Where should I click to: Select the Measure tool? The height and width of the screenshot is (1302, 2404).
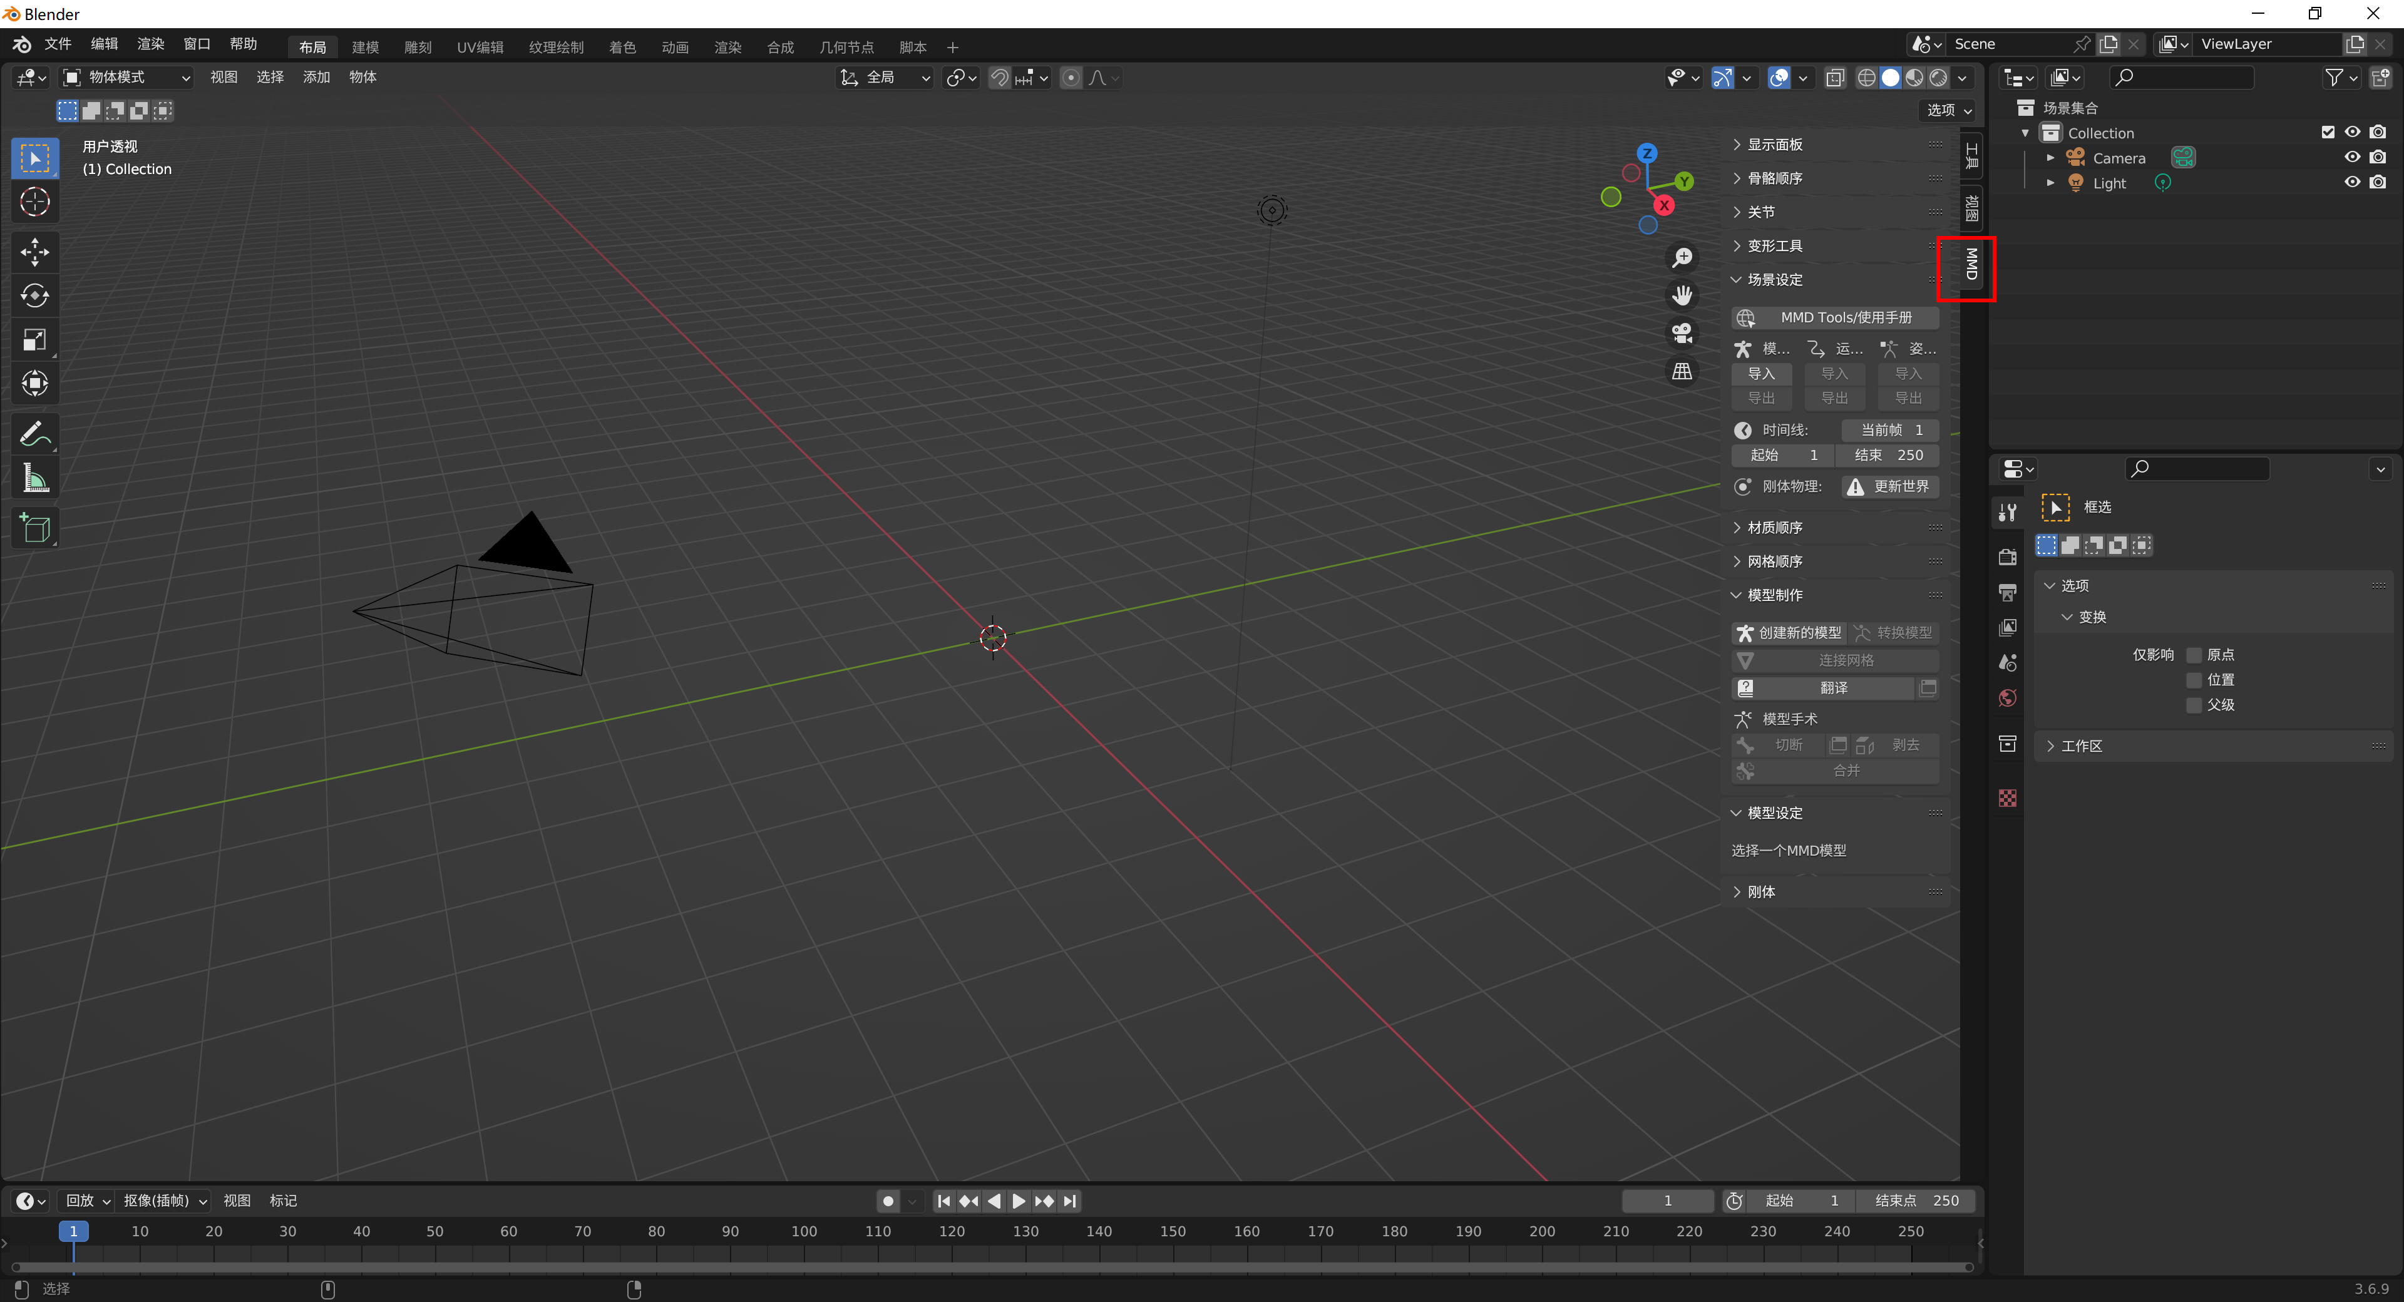point(34,479)
